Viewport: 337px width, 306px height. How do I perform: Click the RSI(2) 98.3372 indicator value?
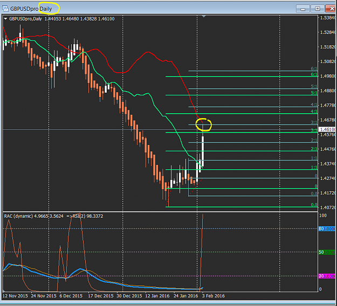click(x=88, y=216)
